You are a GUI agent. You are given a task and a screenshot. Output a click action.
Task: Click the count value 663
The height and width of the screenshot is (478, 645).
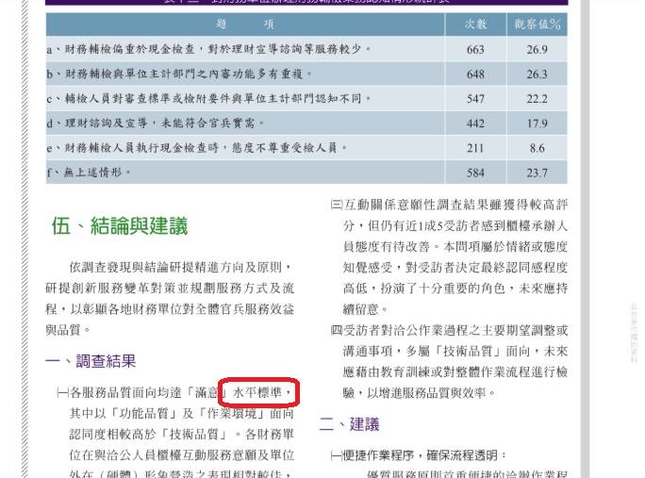[475, 49]
